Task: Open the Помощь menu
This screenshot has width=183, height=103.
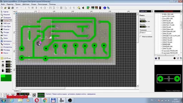Action: pyautogui.click(x=52, y=4)
